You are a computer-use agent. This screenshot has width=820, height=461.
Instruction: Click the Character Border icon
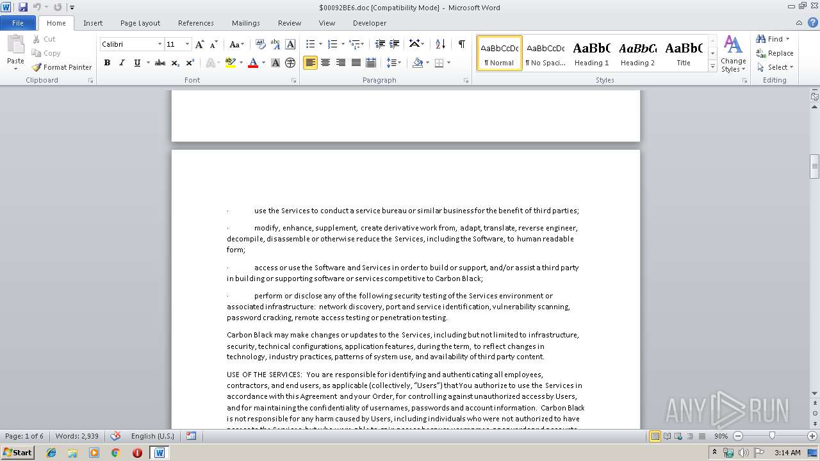point(290,44)
